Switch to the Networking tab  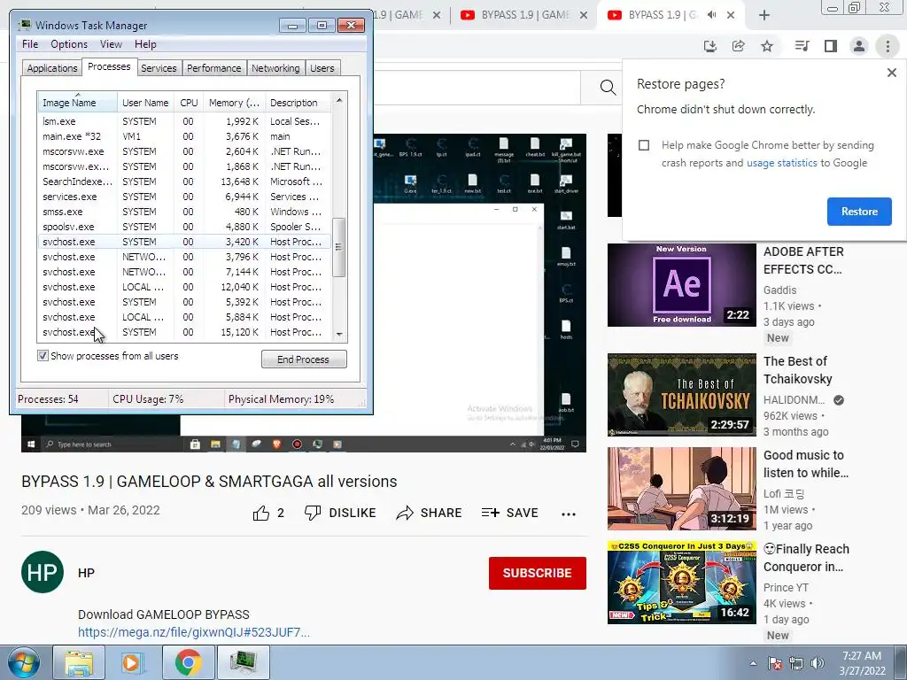pyautogui.click(x=275, y=68)
